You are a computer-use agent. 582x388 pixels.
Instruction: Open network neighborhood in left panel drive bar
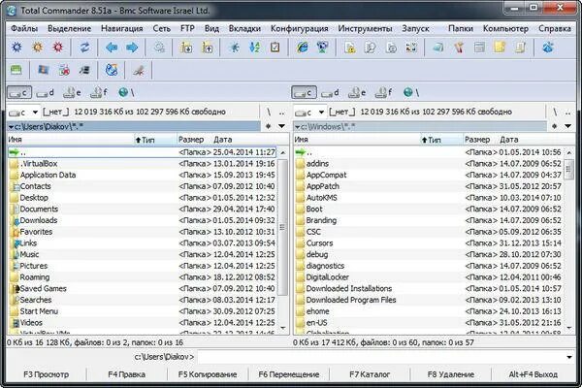click(x=126, y=92)
